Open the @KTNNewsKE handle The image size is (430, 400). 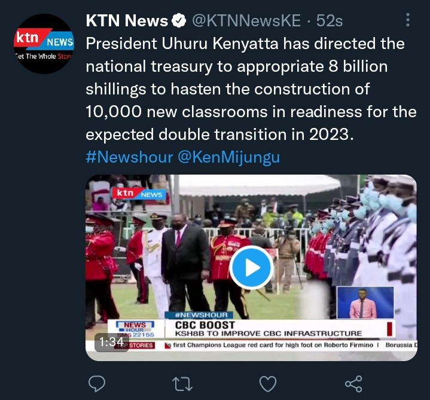[246, 20]
